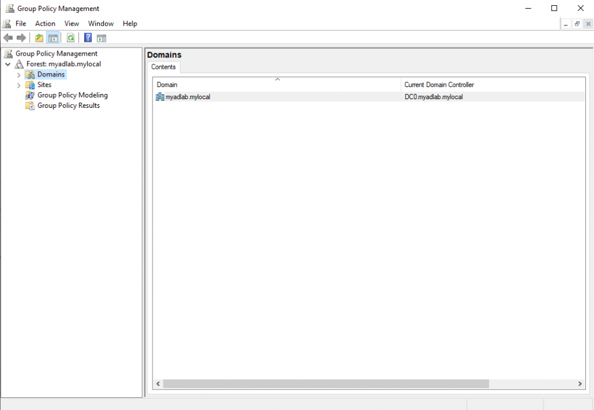This screenshot has height=410, width=594.
Task: Open Help using the question mark icon
Action: tap(88, 37)
